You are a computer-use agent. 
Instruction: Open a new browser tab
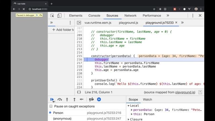(51, 4)
